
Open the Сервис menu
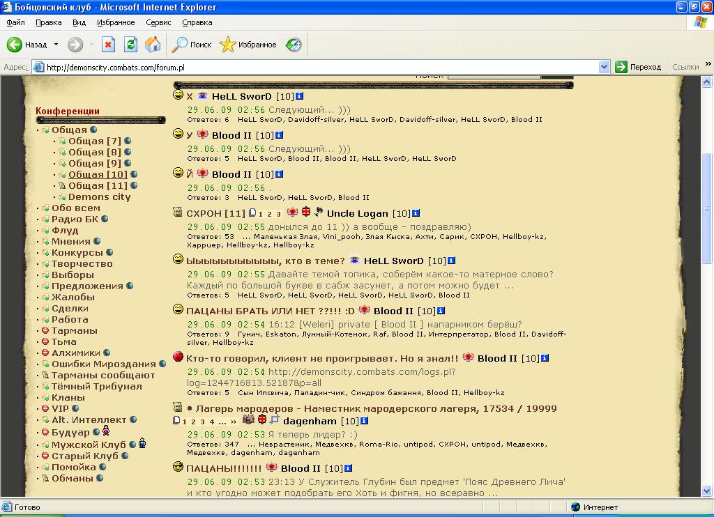158,22
